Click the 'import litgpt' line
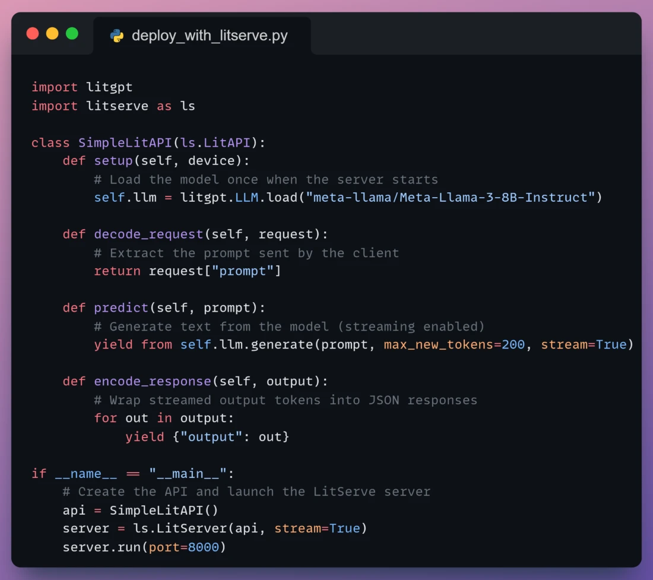 [82, 87]
